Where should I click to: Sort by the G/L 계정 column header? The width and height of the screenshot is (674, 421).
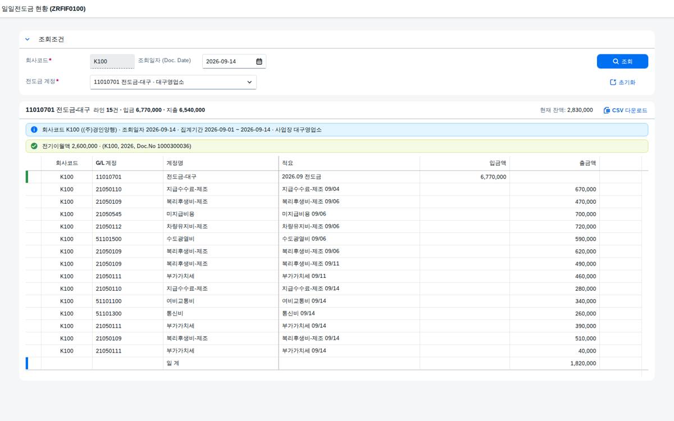127,163
